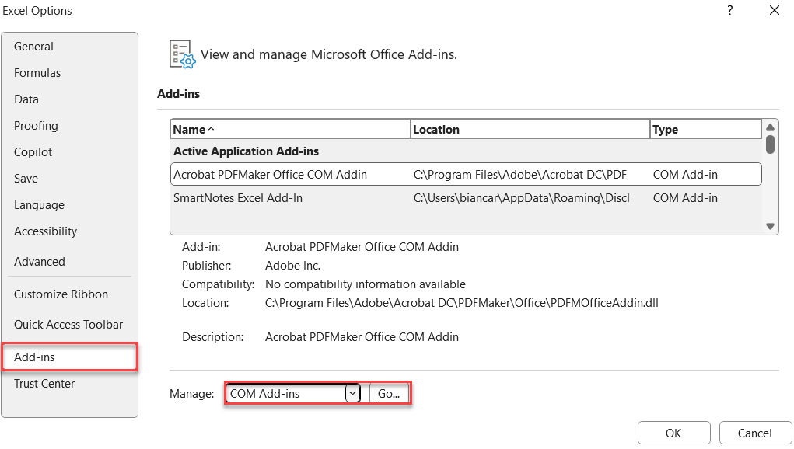Open Trust Center settings

pyautogui.click(x=44, y=383)
